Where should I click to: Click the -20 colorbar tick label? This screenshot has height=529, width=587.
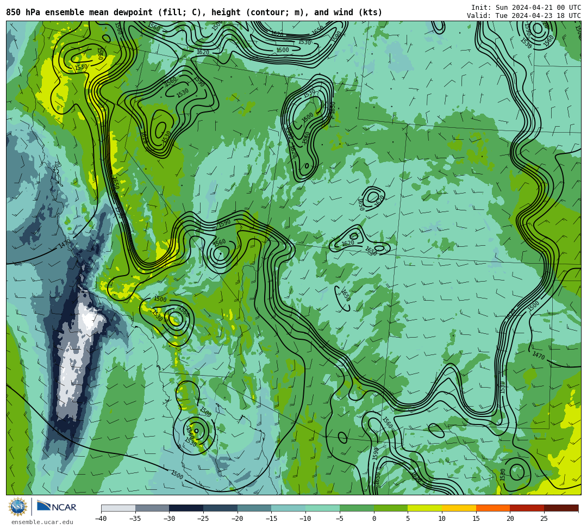coord(238,519)
